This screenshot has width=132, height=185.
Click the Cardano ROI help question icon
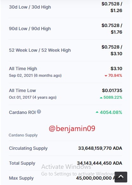[x=39, y=112]
